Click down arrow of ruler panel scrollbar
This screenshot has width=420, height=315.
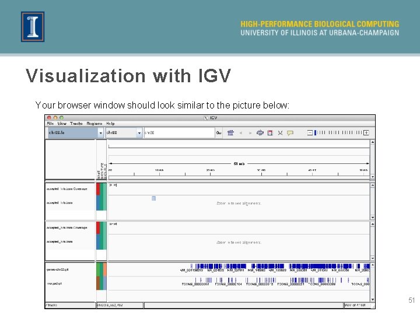tap(372, 177)
